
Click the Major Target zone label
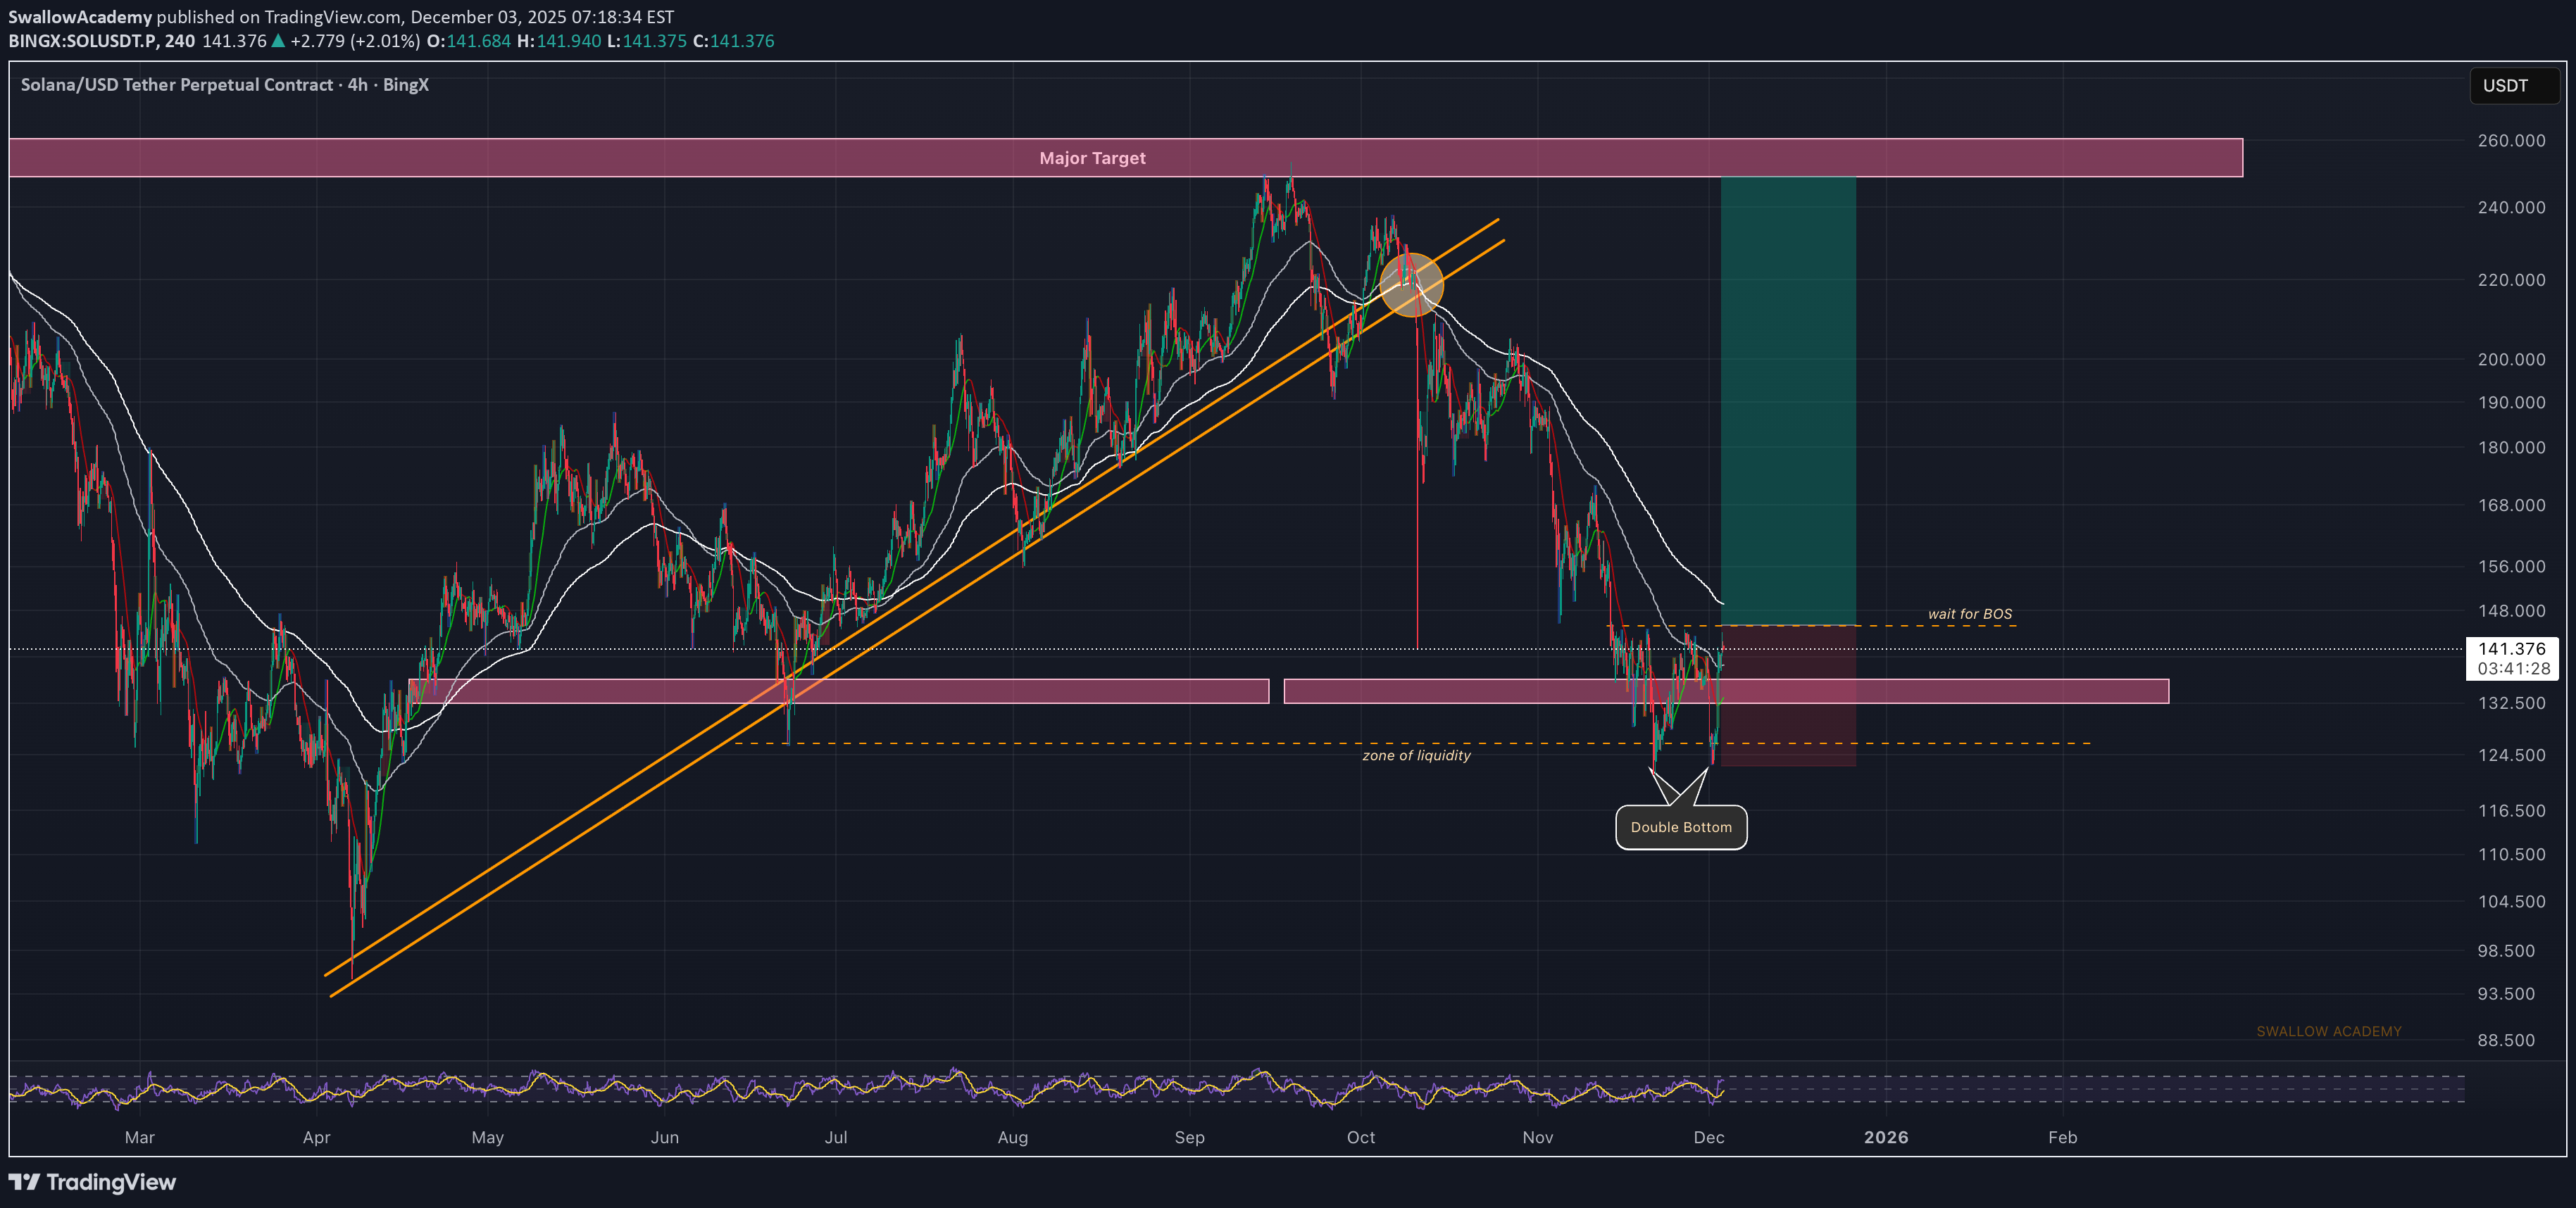click(1092, 158)
